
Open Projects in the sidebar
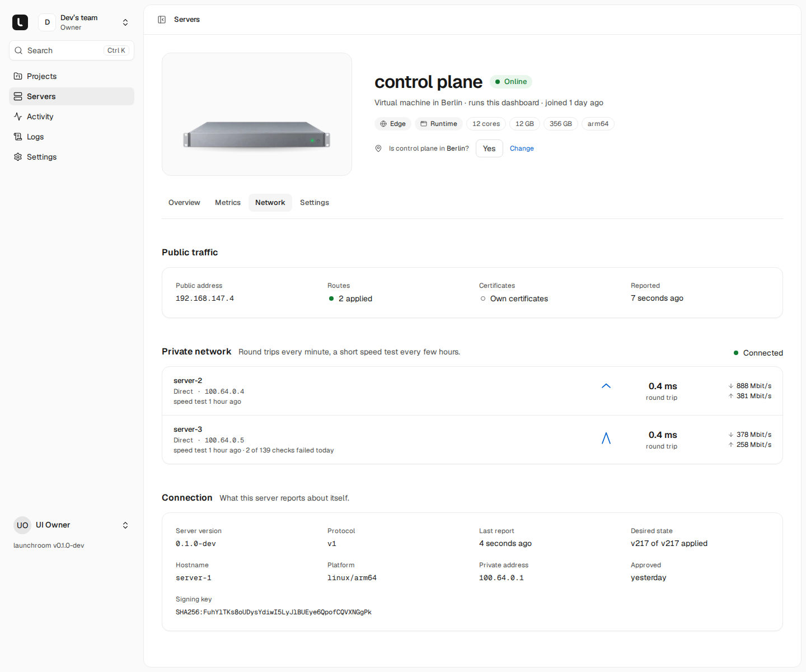[x=72, y=76]
